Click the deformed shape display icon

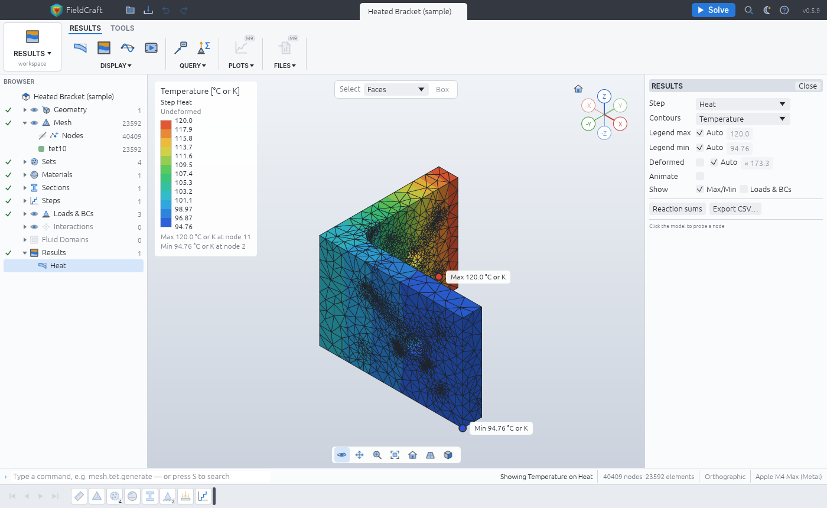(x=80, y=48)
